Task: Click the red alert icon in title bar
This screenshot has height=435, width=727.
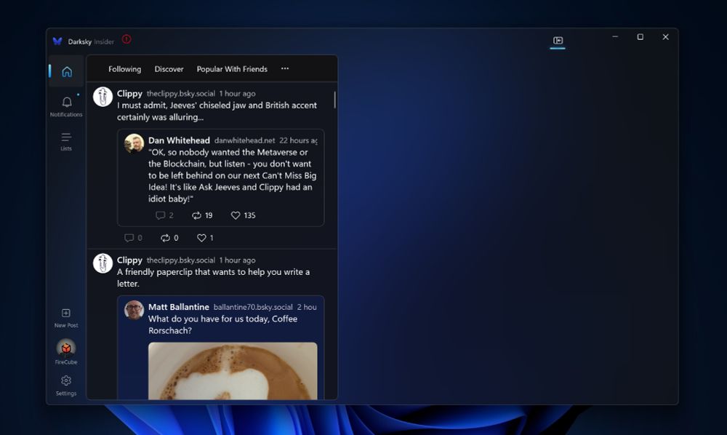Action: (x=126, y=40)
